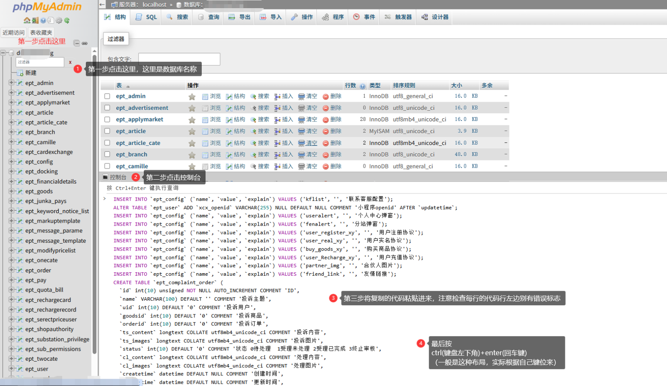Click the row count help icon
This screenshot has width=667, height=386.
(363, 86)
